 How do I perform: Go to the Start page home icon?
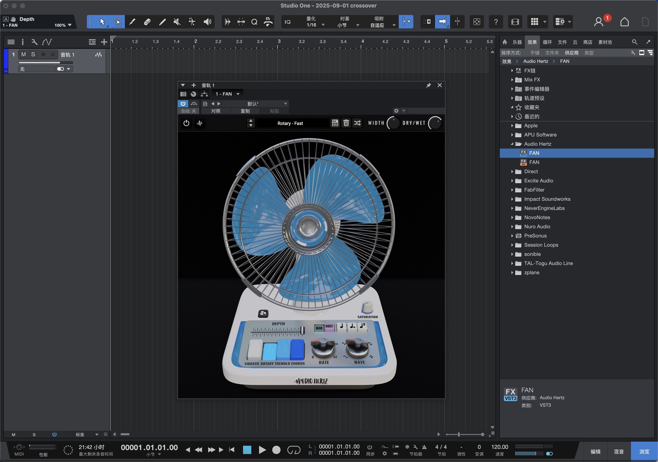(x=624, y=22)
